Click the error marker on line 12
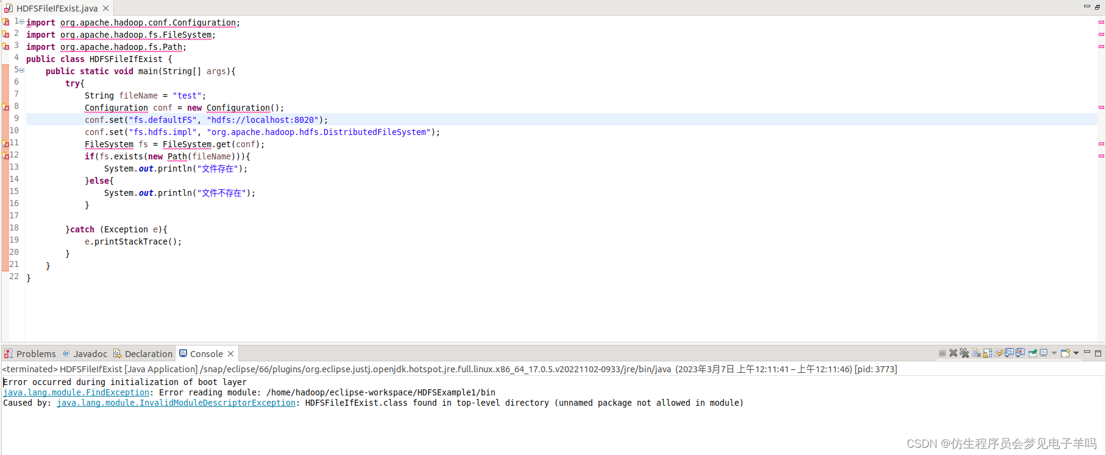1106x455 pixels. [5, 156]
